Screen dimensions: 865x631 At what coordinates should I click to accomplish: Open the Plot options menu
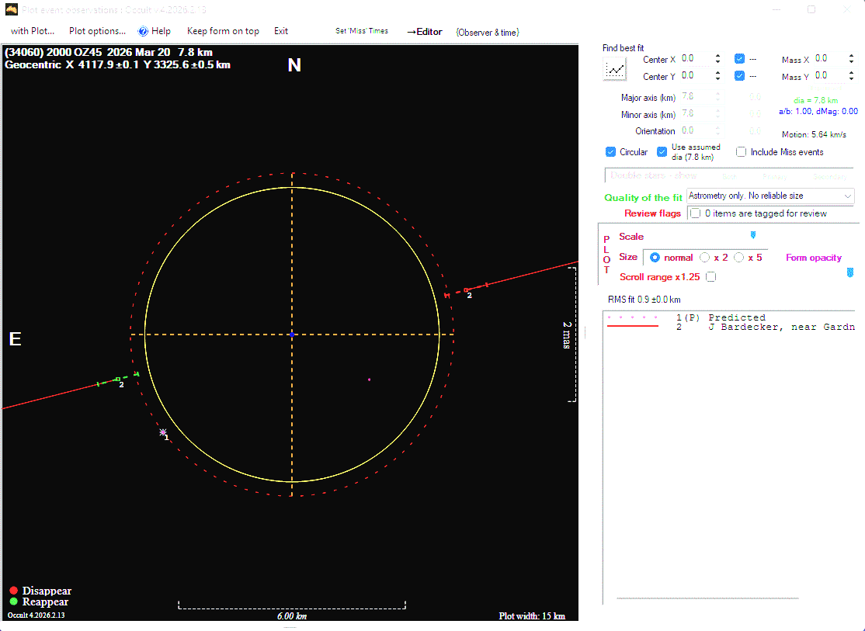point(97,31)
